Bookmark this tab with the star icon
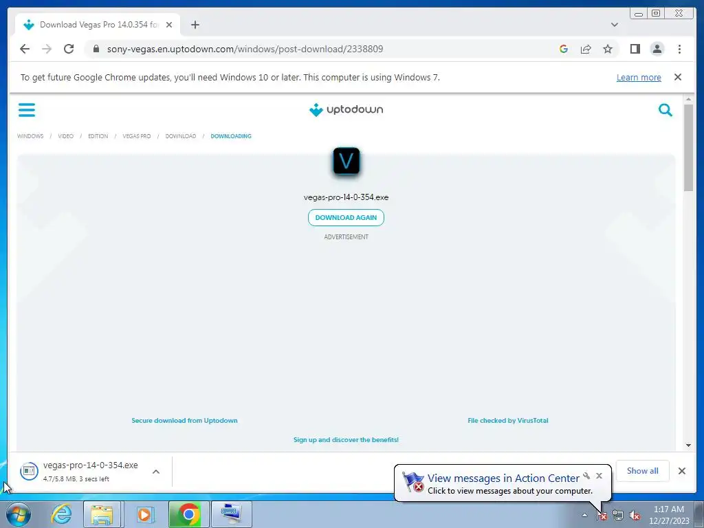 click(608, 49)
